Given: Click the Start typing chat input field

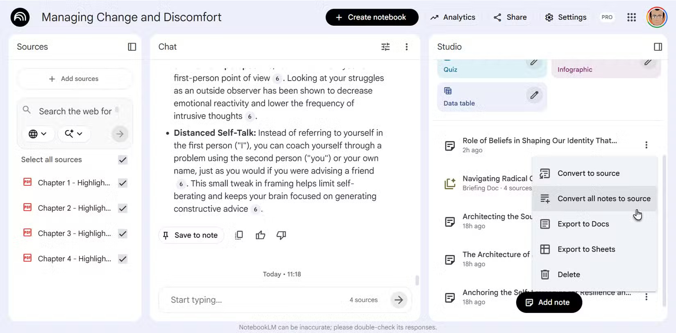Looking at the screenshot, I should 246,300.
